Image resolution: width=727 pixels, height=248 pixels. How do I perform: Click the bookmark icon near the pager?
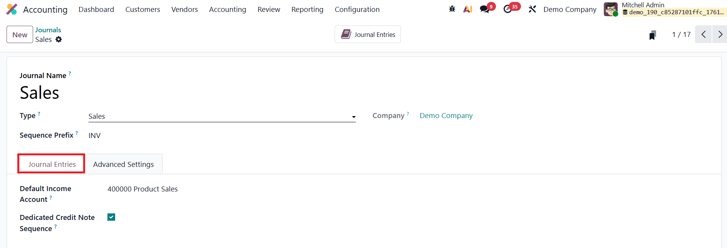coord(652,35)
